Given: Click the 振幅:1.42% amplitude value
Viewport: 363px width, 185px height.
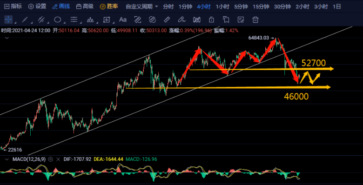Looking at the screenshot, I should [x=226, y=30].
